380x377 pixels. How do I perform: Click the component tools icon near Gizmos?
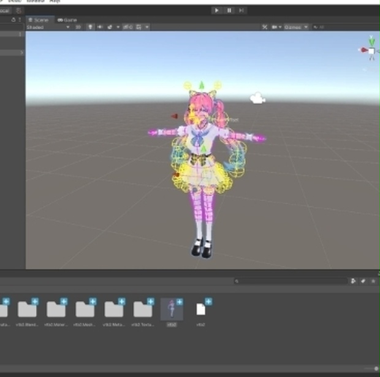[265, 27]
